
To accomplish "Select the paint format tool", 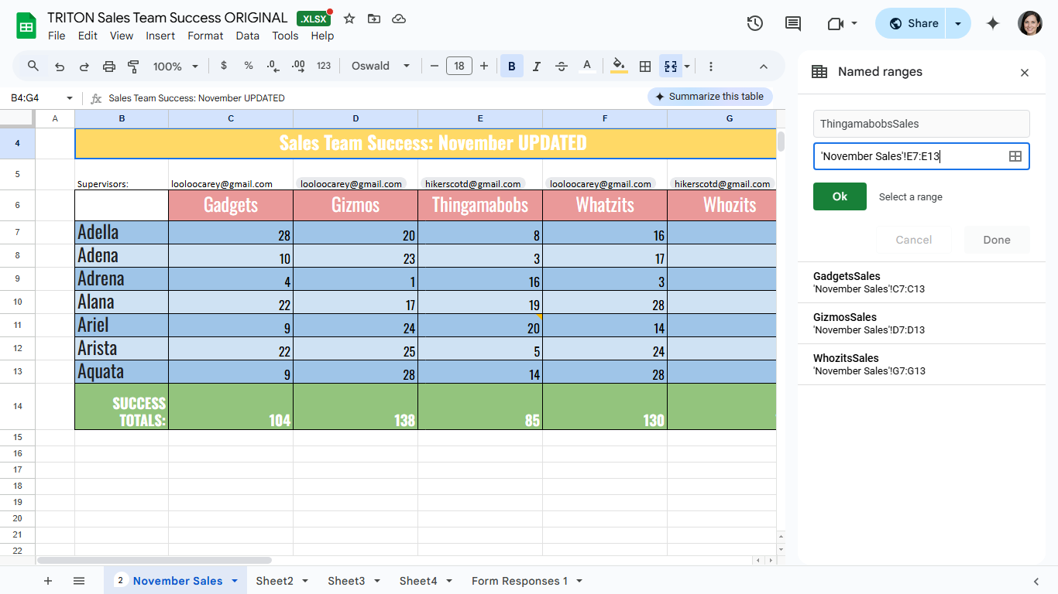I will click(133, 67).
